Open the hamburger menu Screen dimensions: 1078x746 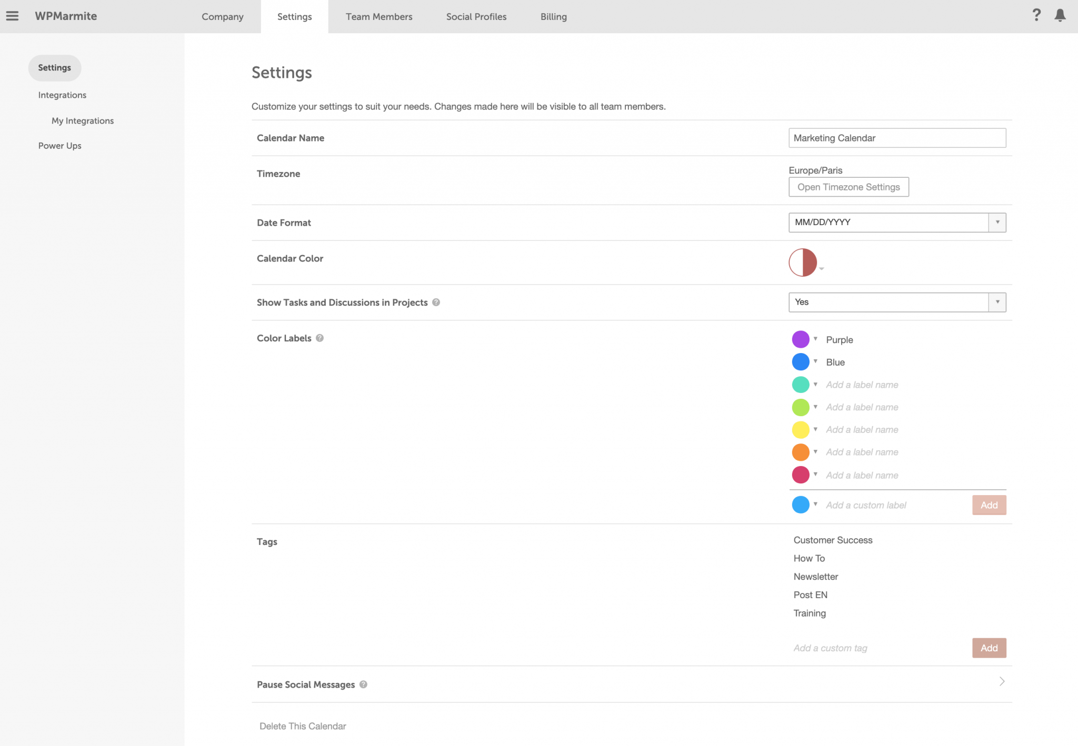click(x=12, y=16)
